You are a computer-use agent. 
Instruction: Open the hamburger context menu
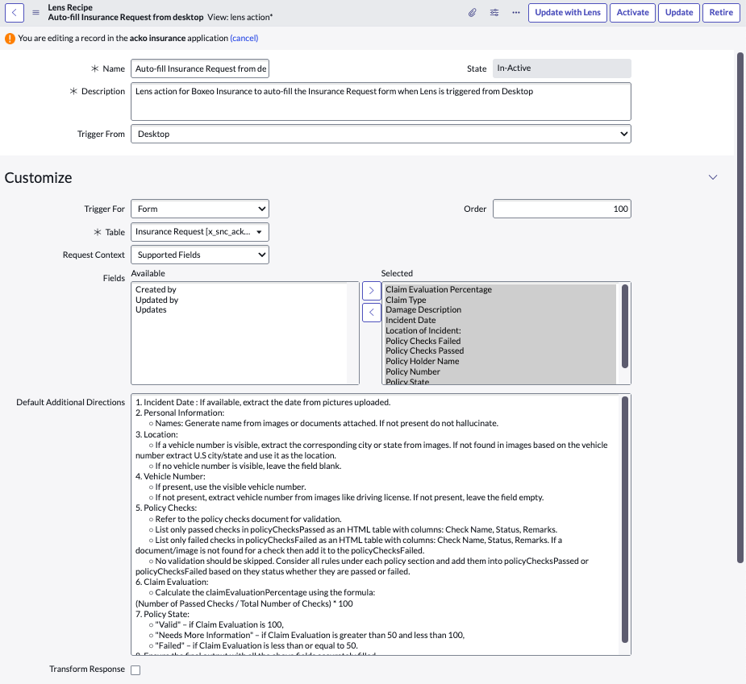coord(35,12)
